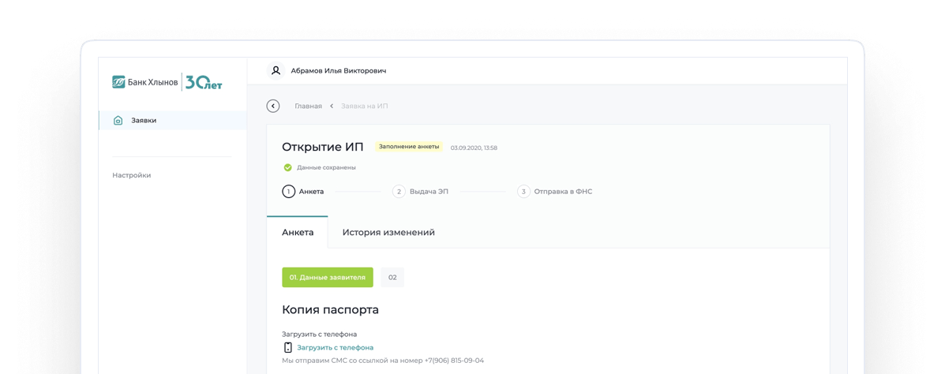
Task: Select the 01. Данные заявителя section button
Action: click(328, 278)
